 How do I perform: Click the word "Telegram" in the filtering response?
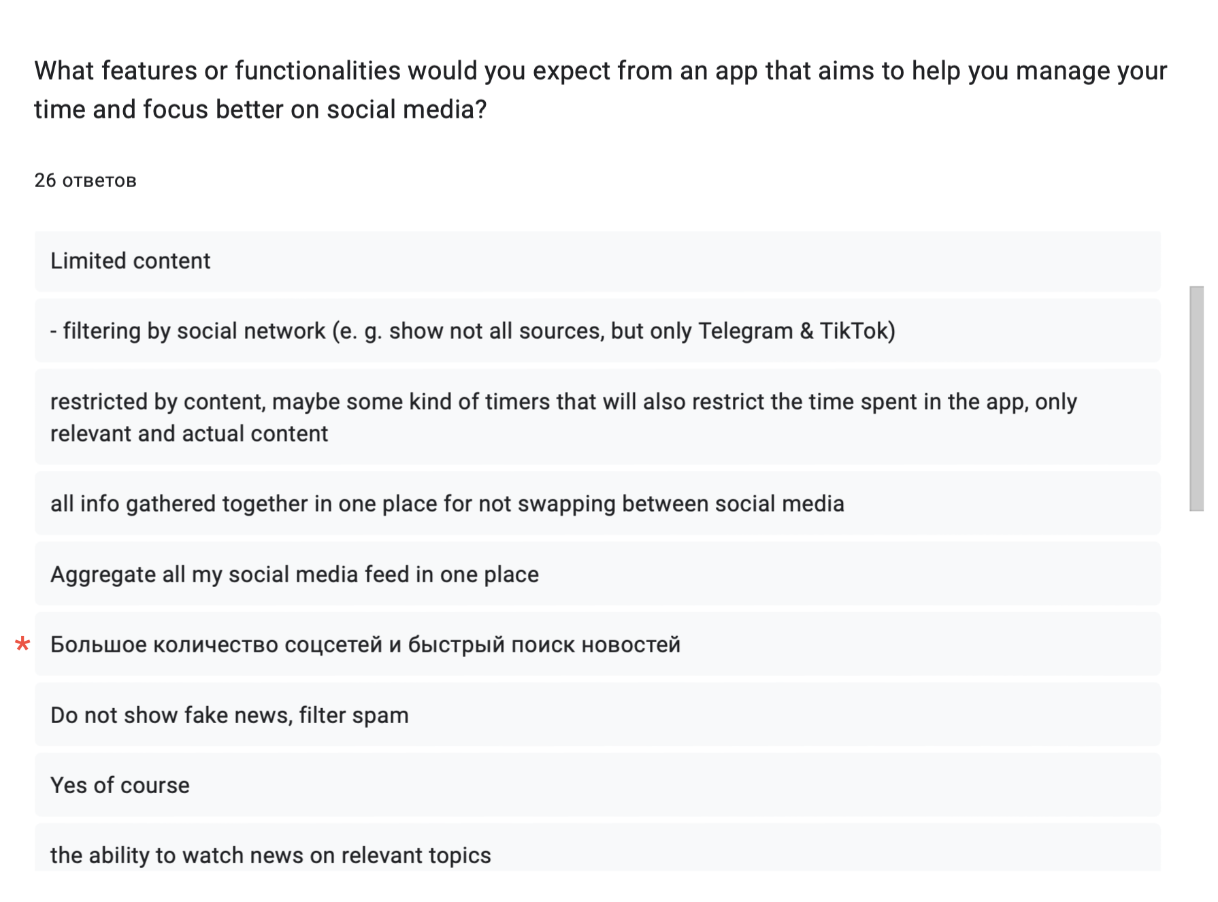745,331
